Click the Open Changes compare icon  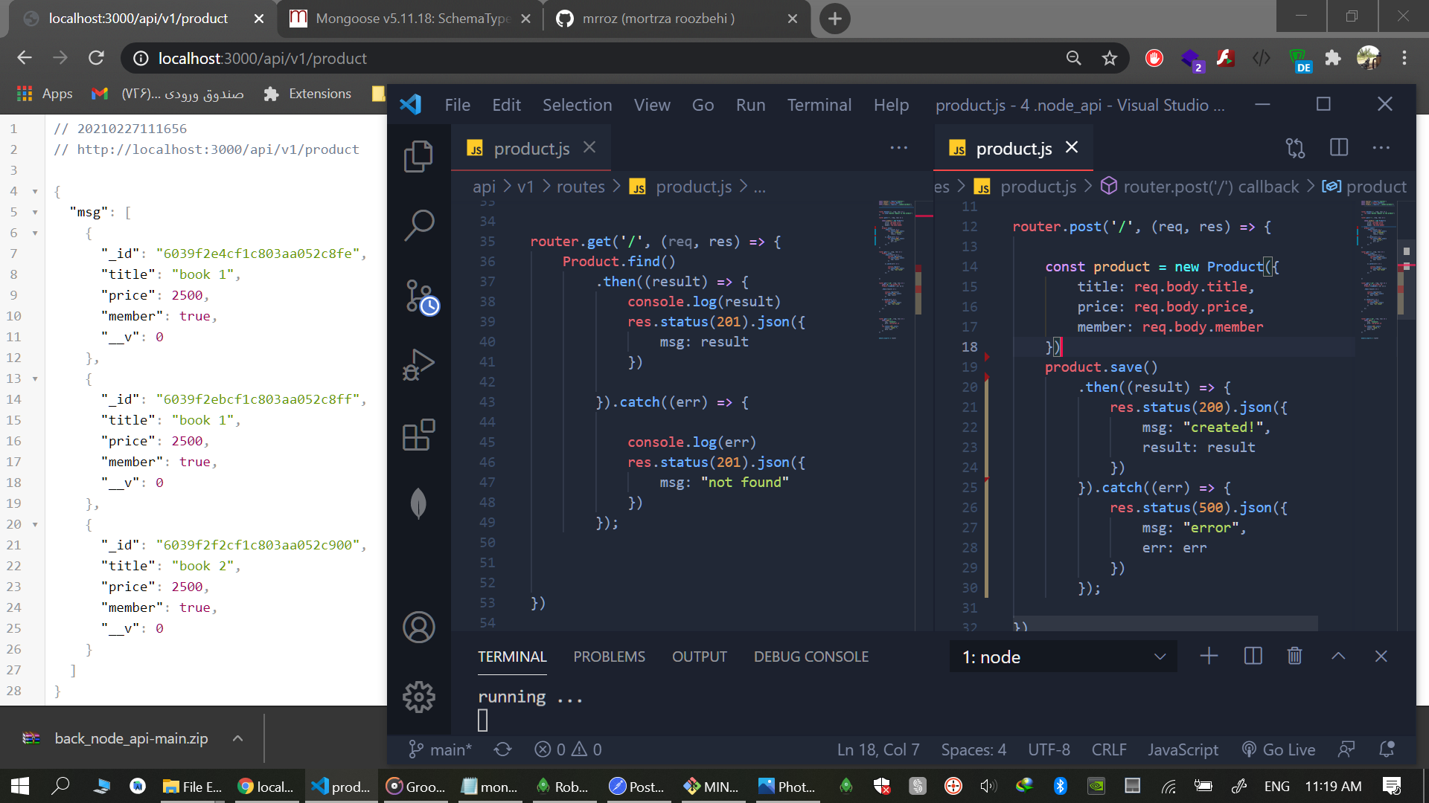pos(1295,148)
